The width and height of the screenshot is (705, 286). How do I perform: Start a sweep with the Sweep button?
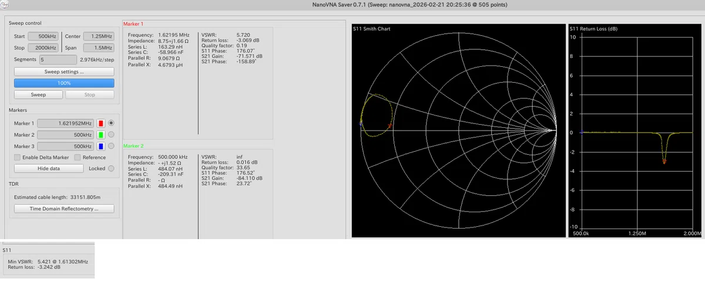coord(38,94)
